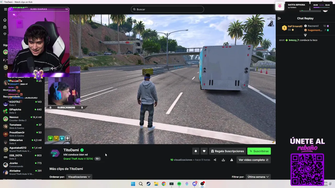
Task: Click ItsF3rnand0 top gifter name
Action: click(x=295, y=26)
